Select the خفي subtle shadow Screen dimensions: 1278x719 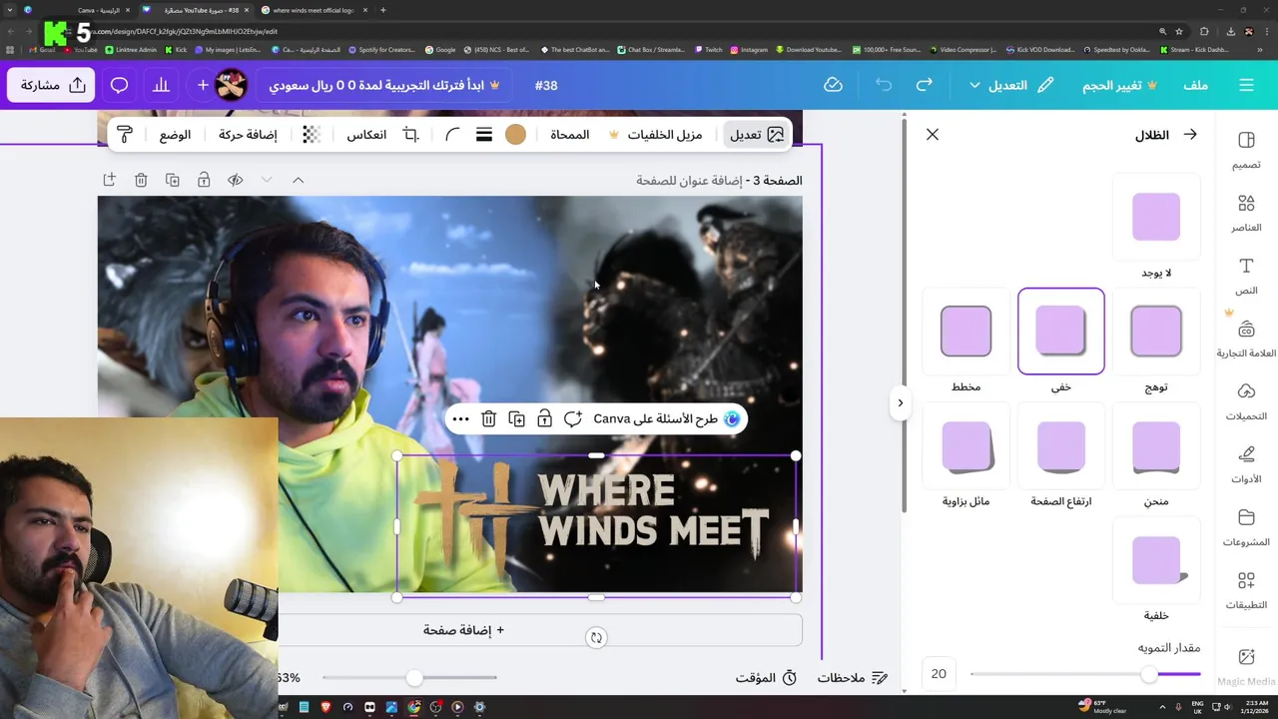(x=1061, y=332)
